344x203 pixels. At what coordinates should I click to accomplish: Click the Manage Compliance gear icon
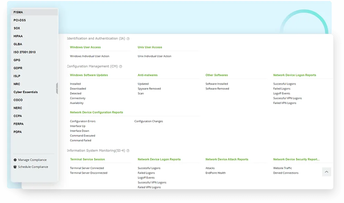coord(15,160)
